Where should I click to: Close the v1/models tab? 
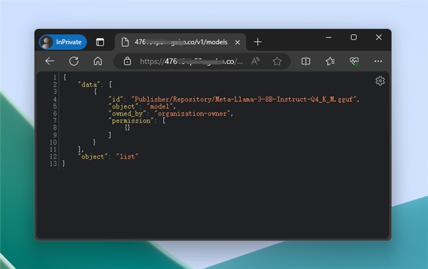pos(238,42)
